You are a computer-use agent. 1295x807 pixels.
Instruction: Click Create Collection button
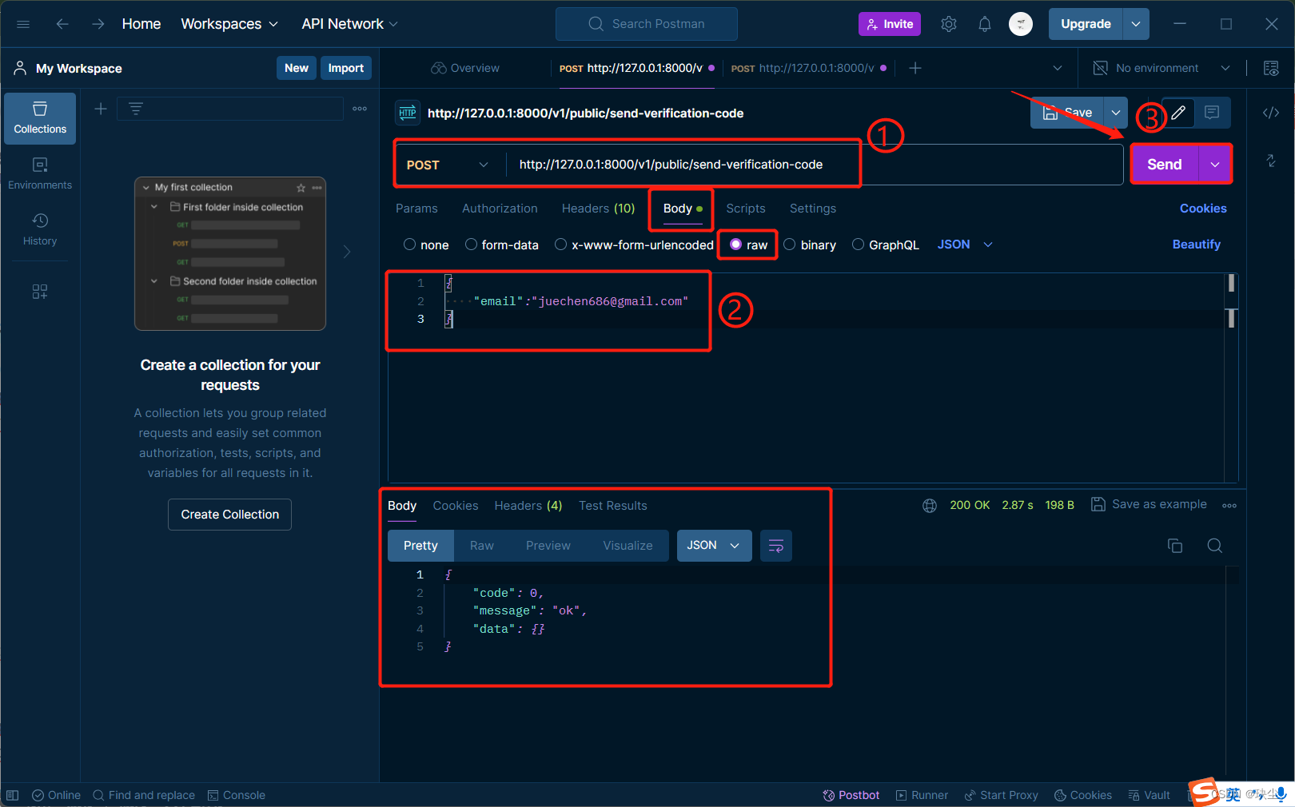pyautogui.click(x=230, y=515)
